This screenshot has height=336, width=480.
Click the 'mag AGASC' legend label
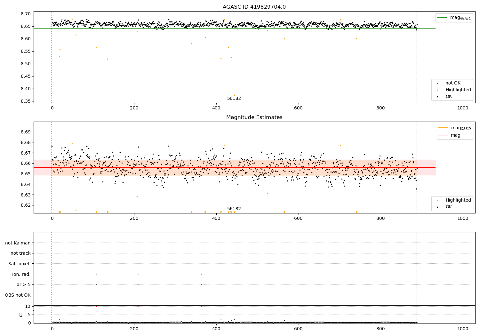tap(460, 18)
